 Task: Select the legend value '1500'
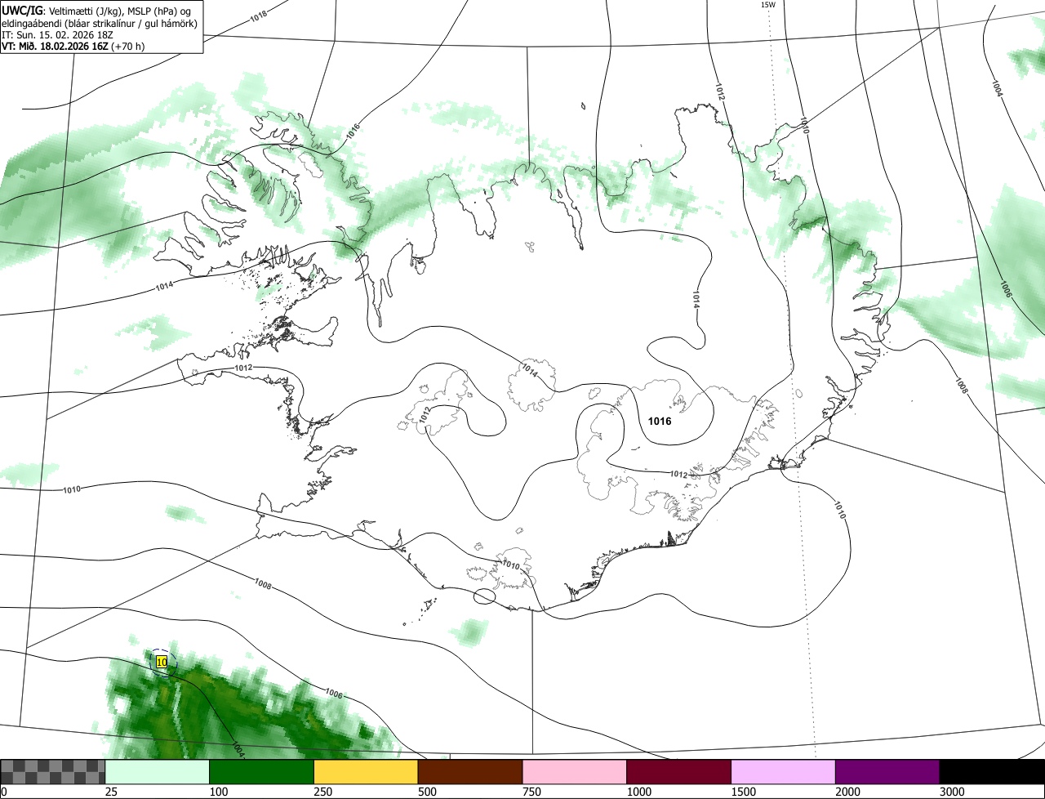742,792
